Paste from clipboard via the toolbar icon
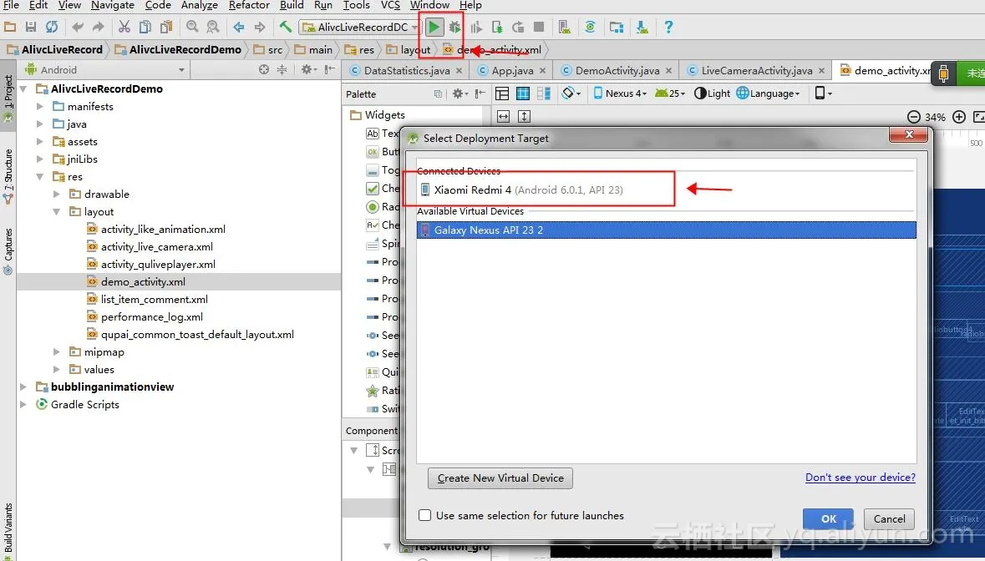The width and height of the screenshot is (985, 561). 166,27
